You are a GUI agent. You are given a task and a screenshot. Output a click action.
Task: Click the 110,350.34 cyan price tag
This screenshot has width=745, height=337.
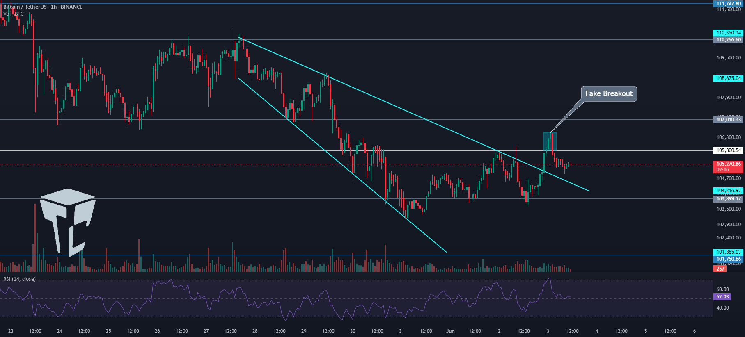(x=729, y=33)
